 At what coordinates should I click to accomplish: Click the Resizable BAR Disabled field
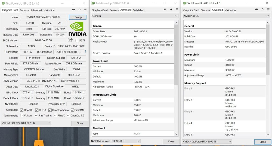pyautogui.click(x=76, y=104)
